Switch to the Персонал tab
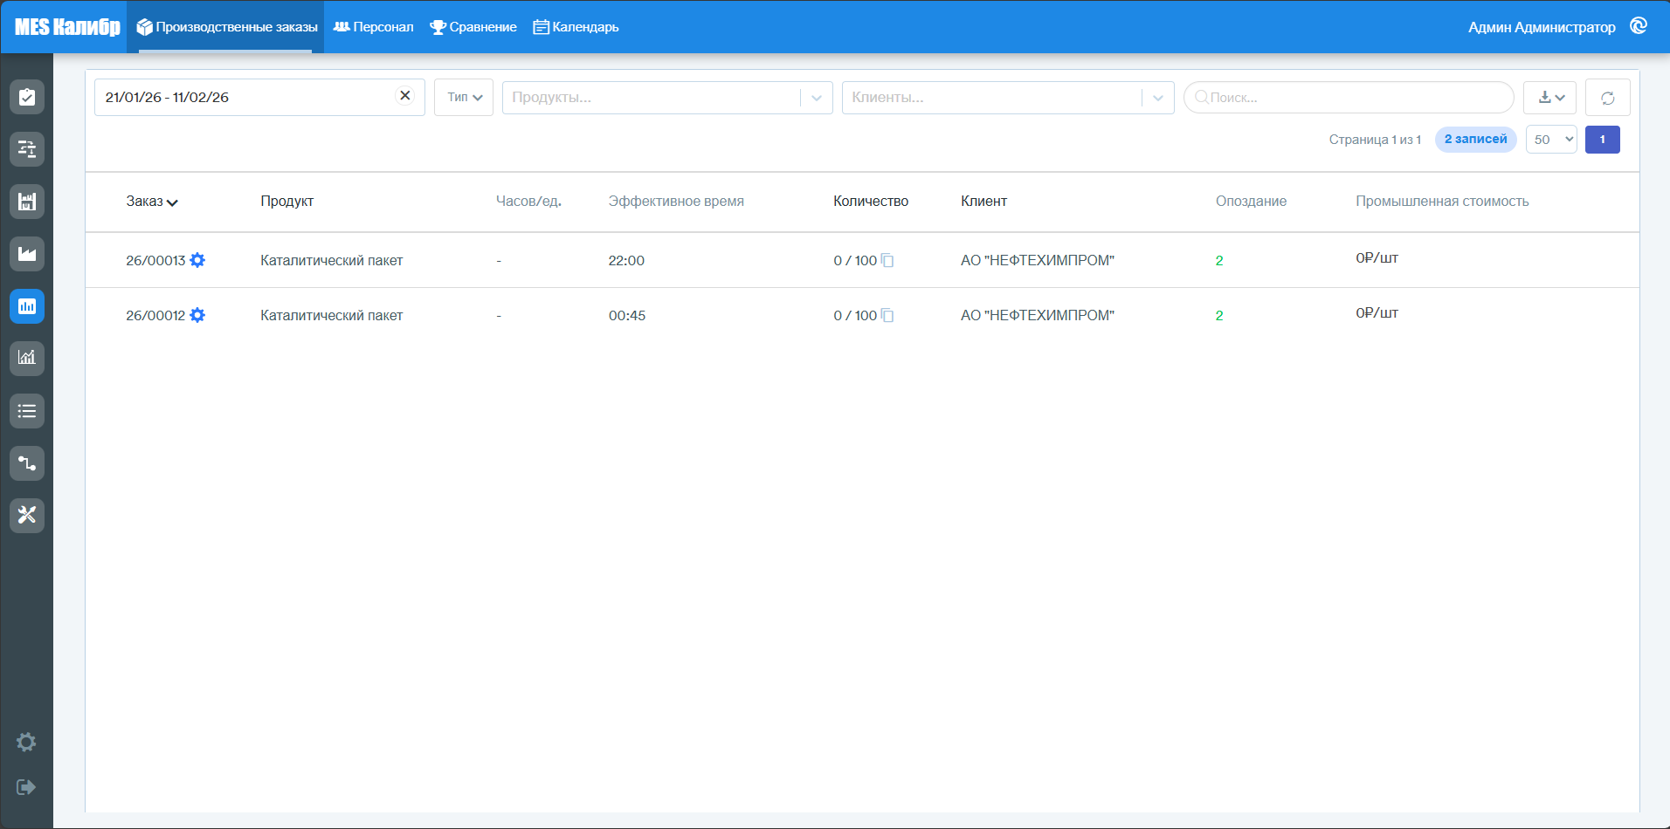 (x=373, y=27)
